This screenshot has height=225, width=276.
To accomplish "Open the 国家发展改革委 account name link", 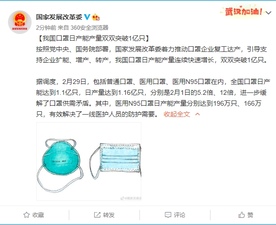I will pyautogui.click(x=59, y=17).
